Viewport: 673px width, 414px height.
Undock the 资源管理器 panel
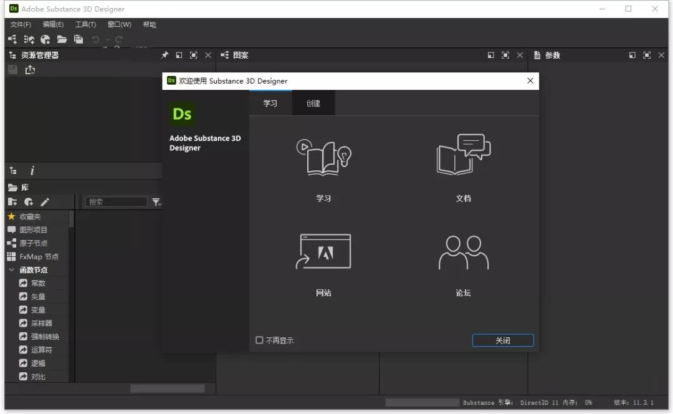click(x=179, y=55)
